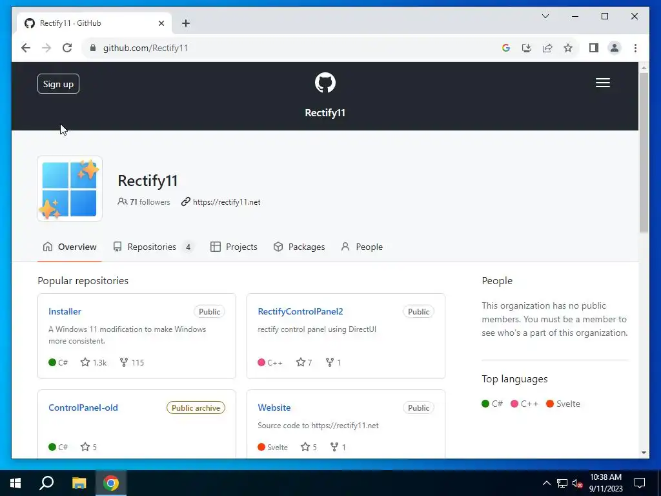Click the C# entry in Top languages
661x496 pixels.
[493, 404]
